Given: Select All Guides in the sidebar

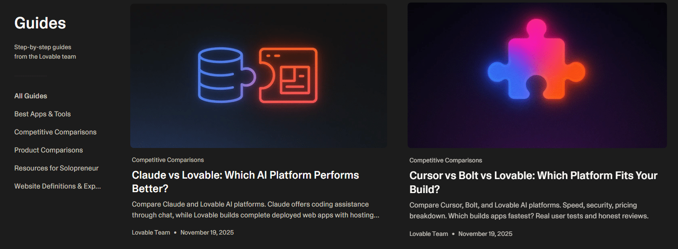Looking at the screenshot, I should (31, 96).
